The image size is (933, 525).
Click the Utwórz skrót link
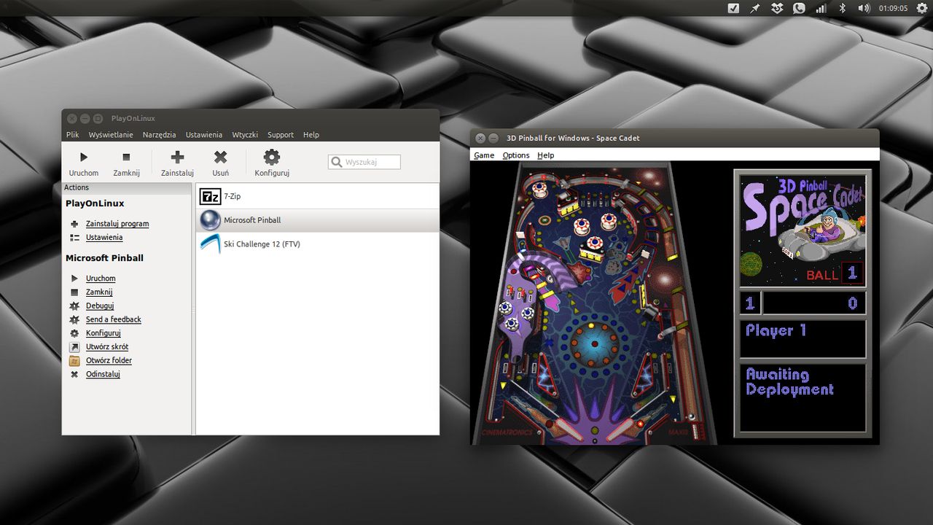click(107, 347)
